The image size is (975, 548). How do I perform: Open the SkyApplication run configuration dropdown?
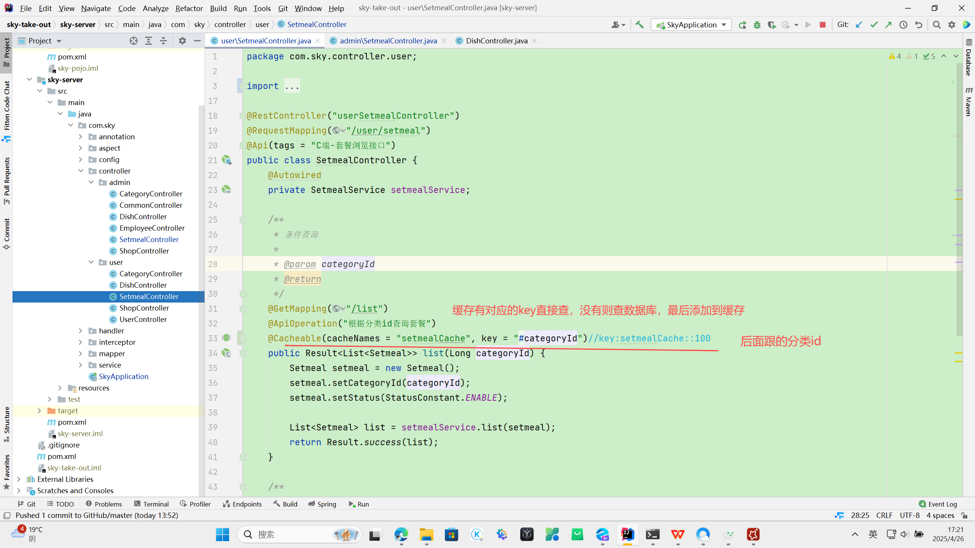tap(691, 25)
